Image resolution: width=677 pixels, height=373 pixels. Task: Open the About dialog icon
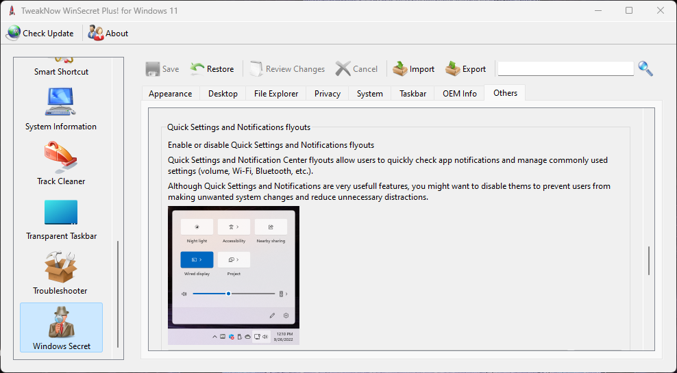(95, 34)
